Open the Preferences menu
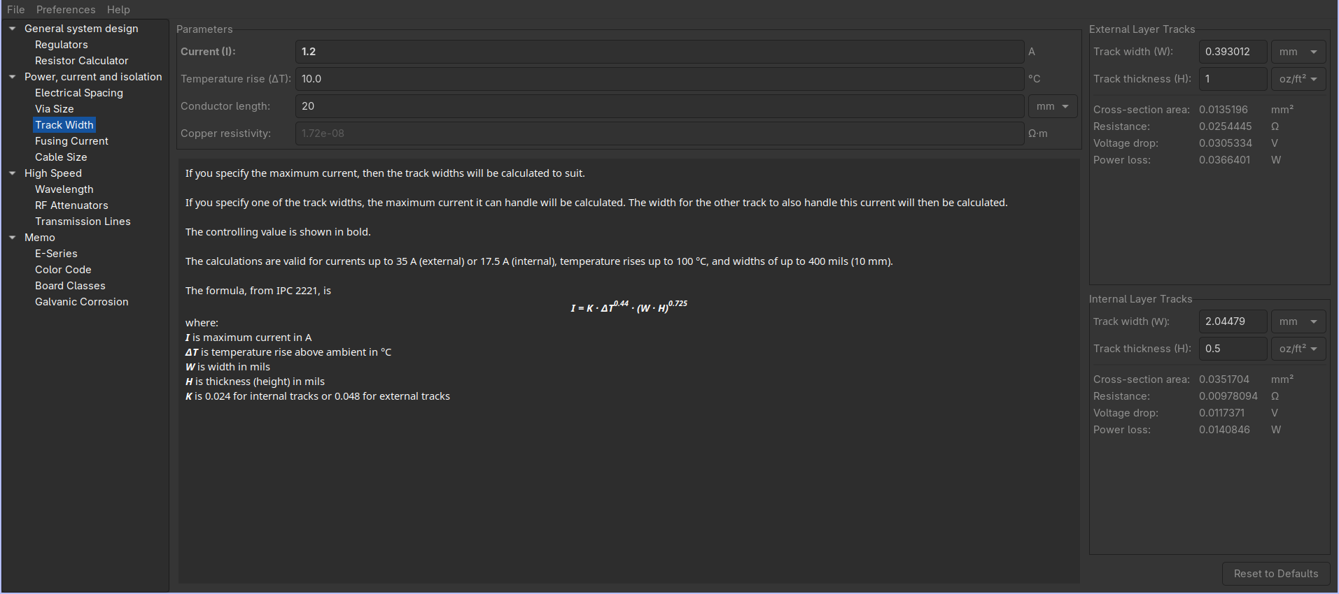 click(x=66, y=10)
